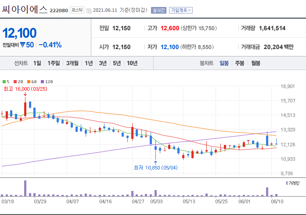The width and height of the screenshot is (306, 215).
Task: Click the 하한가 8,550 text
Action: click(x=197, y=47)
